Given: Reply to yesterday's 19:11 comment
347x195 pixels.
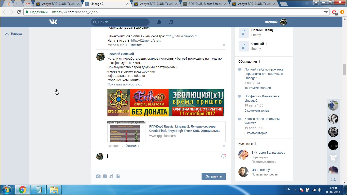Looking at the screenshot, I should coord(136,45).
